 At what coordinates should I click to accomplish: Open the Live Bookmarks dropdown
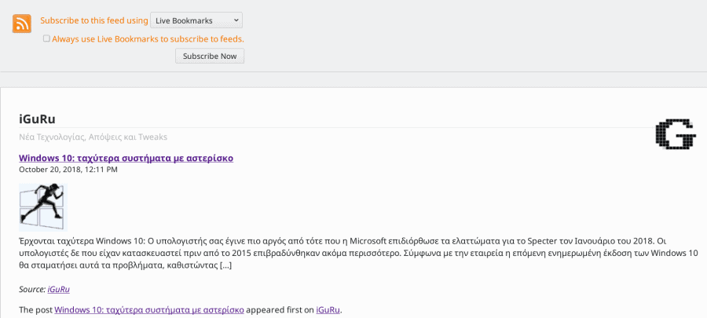point(196,20)
